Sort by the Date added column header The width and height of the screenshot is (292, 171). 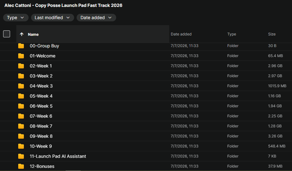tap(181, 34)
